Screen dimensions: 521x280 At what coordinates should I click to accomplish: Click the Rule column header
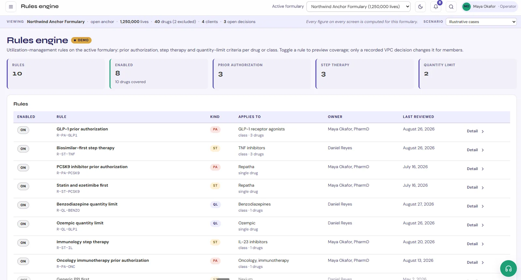pos(62,117)
